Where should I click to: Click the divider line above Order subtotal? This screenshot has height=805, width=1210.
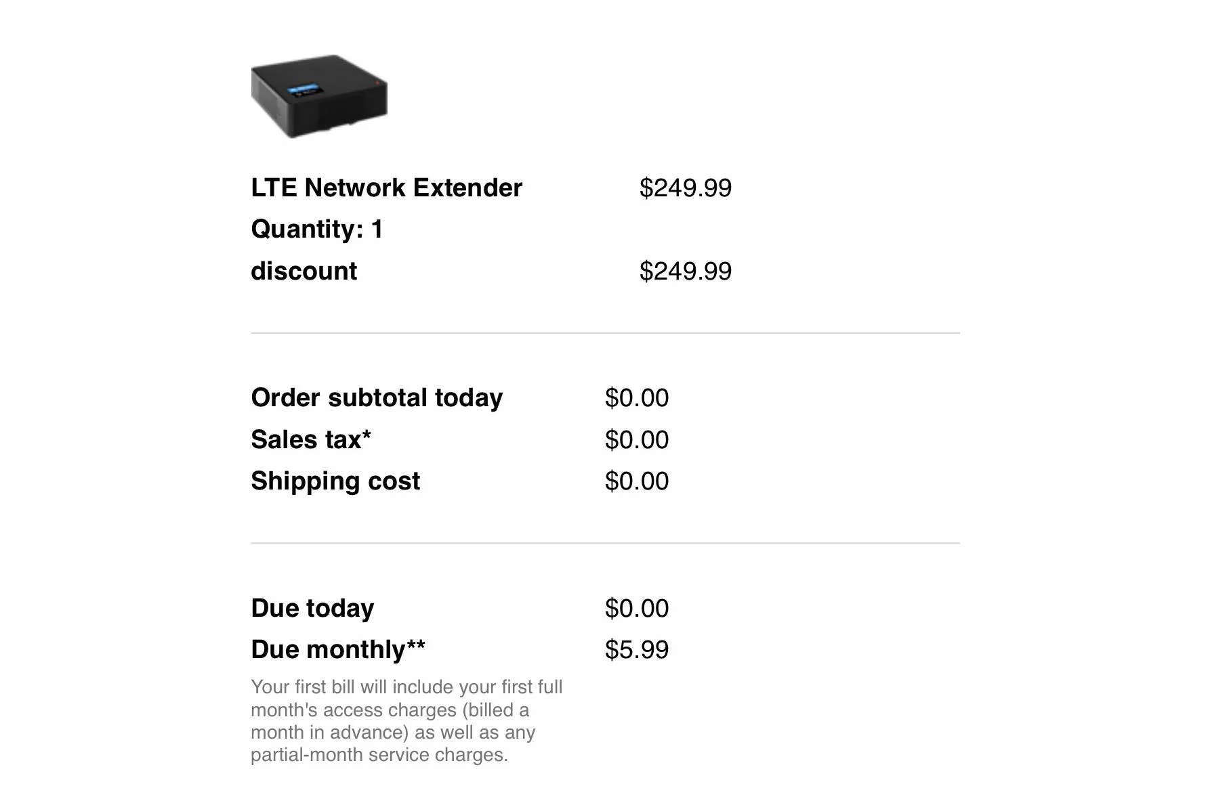[605, 333]
